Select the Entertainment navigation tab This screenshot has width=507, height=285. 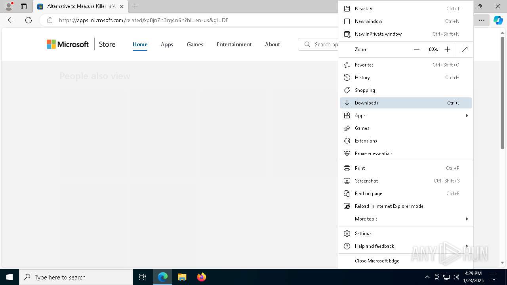coord(234,44)
